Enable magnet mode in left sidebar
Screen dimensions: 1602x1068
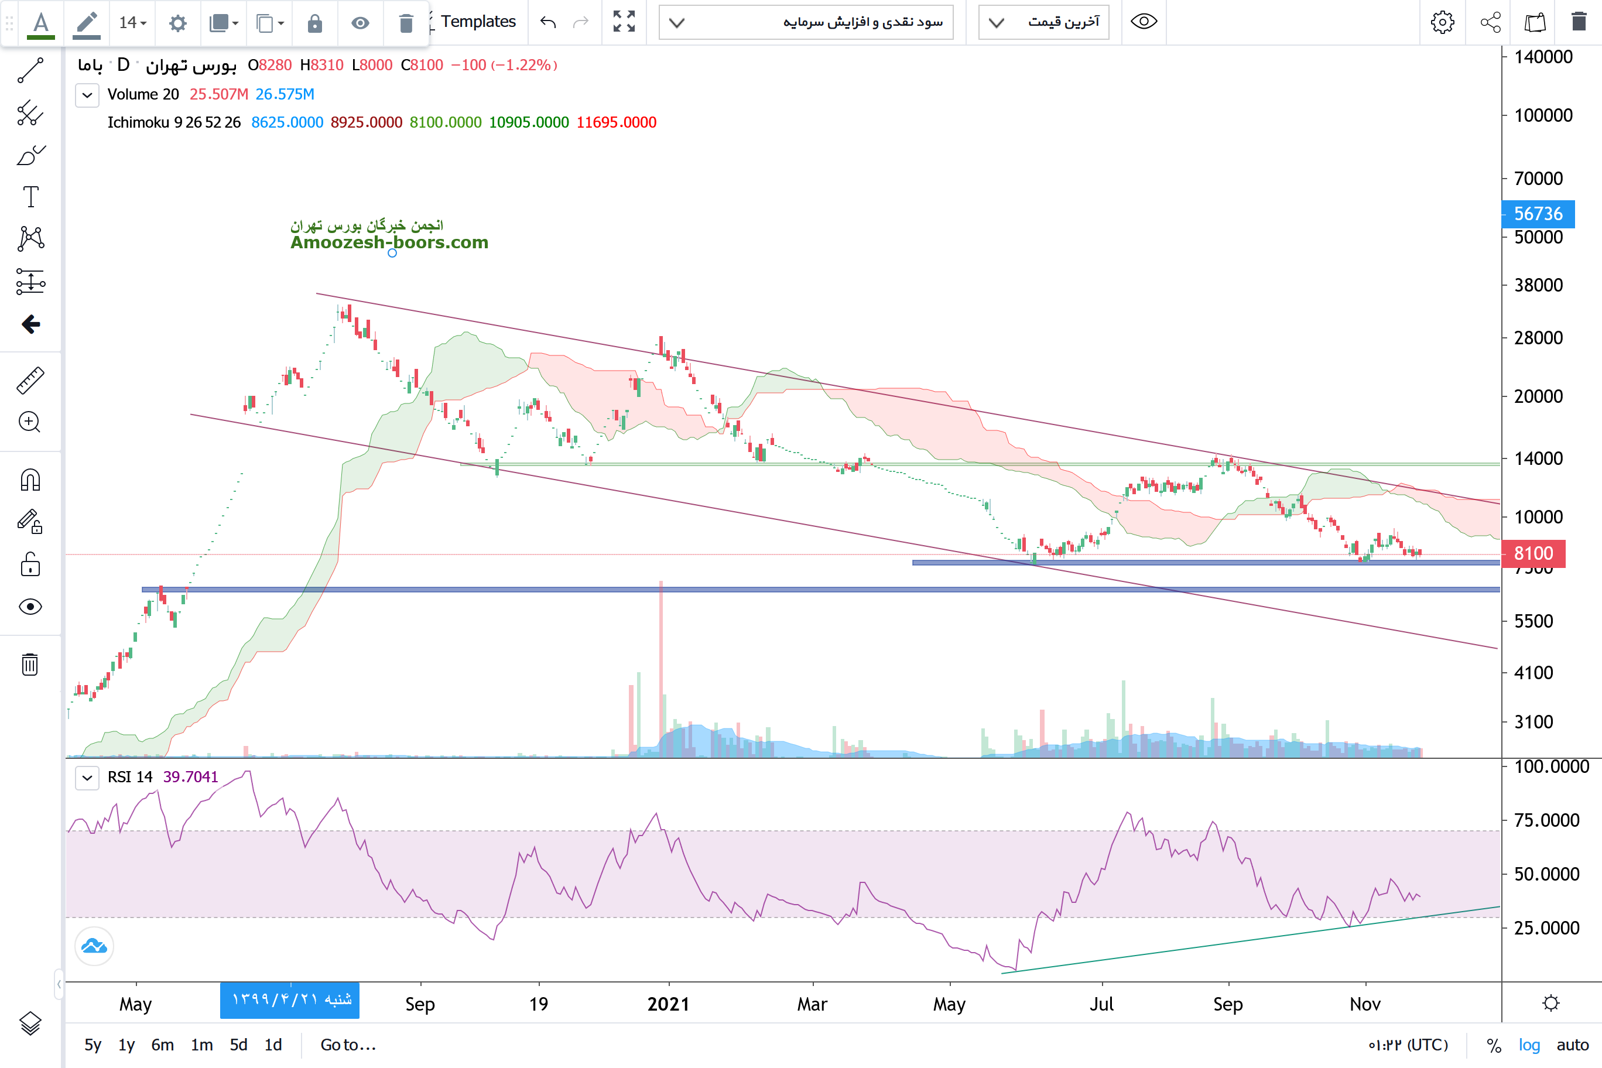point(30,480)
